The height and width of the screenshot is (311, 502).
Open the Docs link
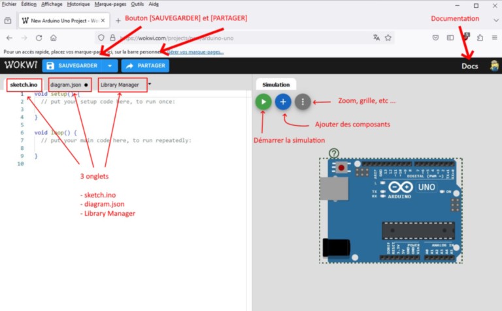click(x=470, y=66)
